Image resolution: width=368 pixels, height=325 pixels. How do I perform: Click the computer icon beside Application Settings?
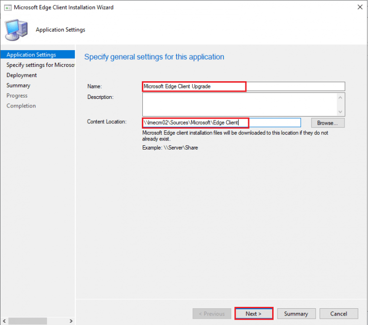coord(16,30)
